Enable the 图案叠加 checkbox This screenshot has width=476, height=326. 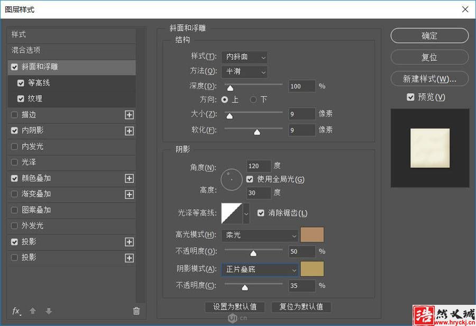tap(14, 210)
